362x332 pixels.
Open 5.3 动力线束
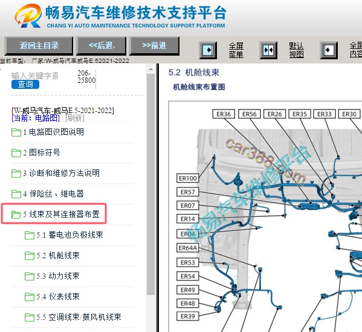tap(58, 276)
